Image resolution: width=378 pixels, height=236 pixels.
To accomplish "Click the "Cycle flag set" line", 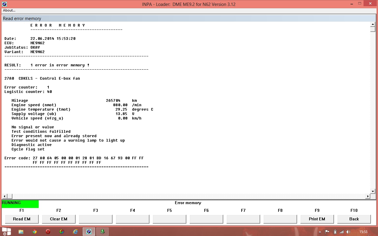I will (x=28, y=149).
